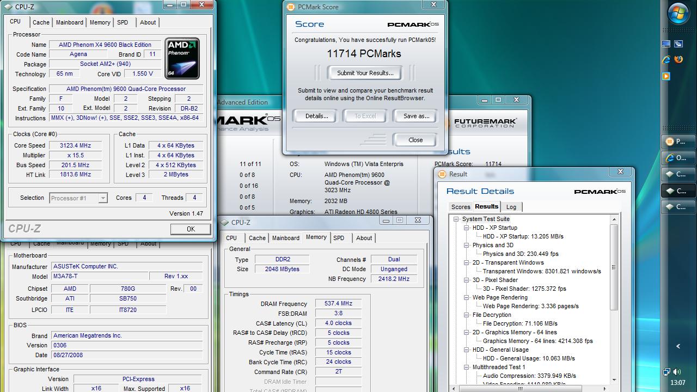The height and width of the screenshot is (392, 697).
Task: Click the Show Desktop quick launch icon
Action: [666, 44]
